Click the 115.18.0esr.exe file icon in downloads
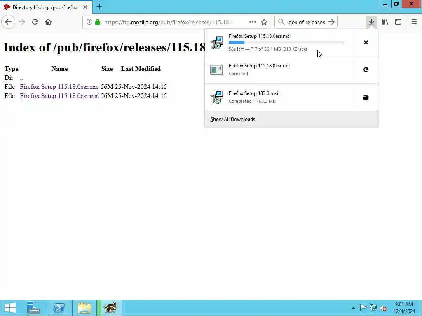The height and width of the screenshot is (316, 422). [217, 70]
